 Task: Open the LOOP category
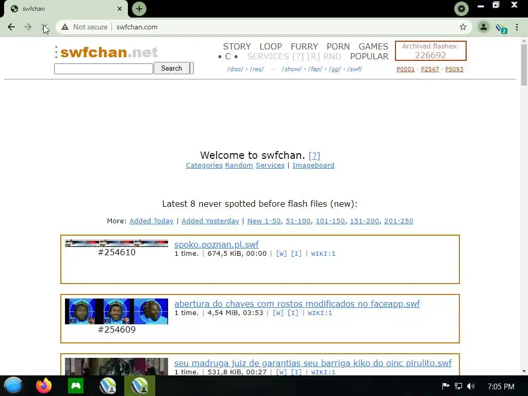click(x=271, y=46)
